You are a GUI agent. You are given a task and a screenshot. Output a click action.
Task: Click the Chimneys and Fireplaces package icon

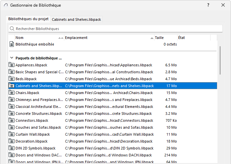(x=12, y=99)
